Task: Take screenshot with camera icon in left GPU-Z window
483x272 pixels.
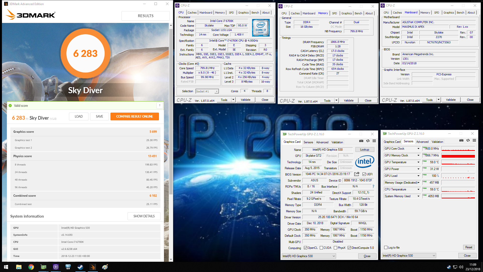Action: (361, 141)
